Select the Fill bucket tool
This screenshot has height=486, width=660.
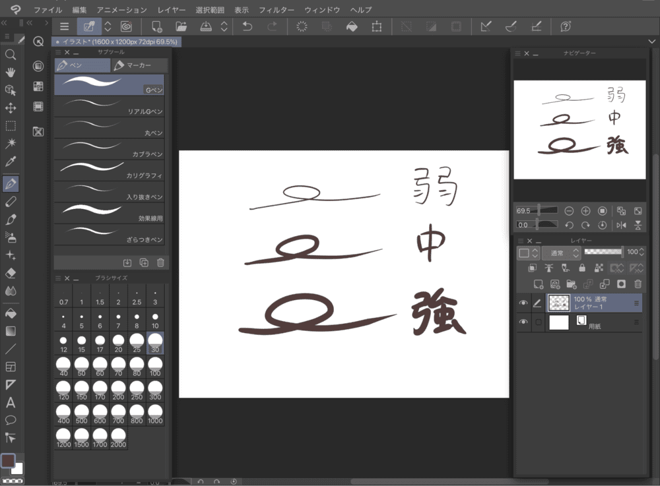[x=11, y=314]
